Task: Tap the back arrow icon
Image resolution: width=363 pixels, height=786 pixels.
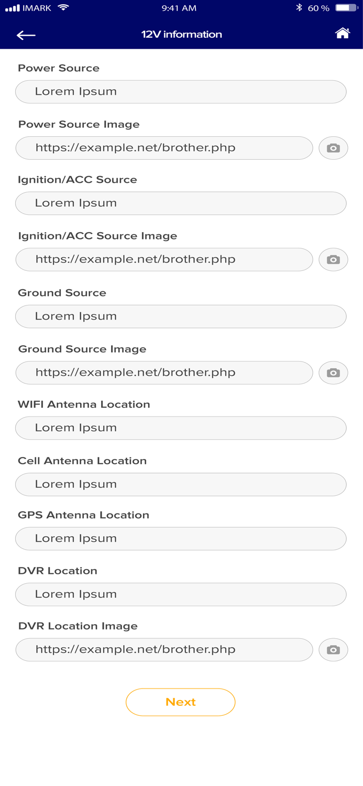Action: coord(26,35)
